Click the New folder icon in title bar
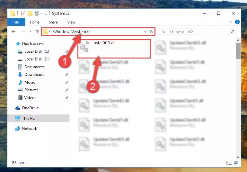The height and width of the screenshot is (172, 247). click(x=30, y=14)
